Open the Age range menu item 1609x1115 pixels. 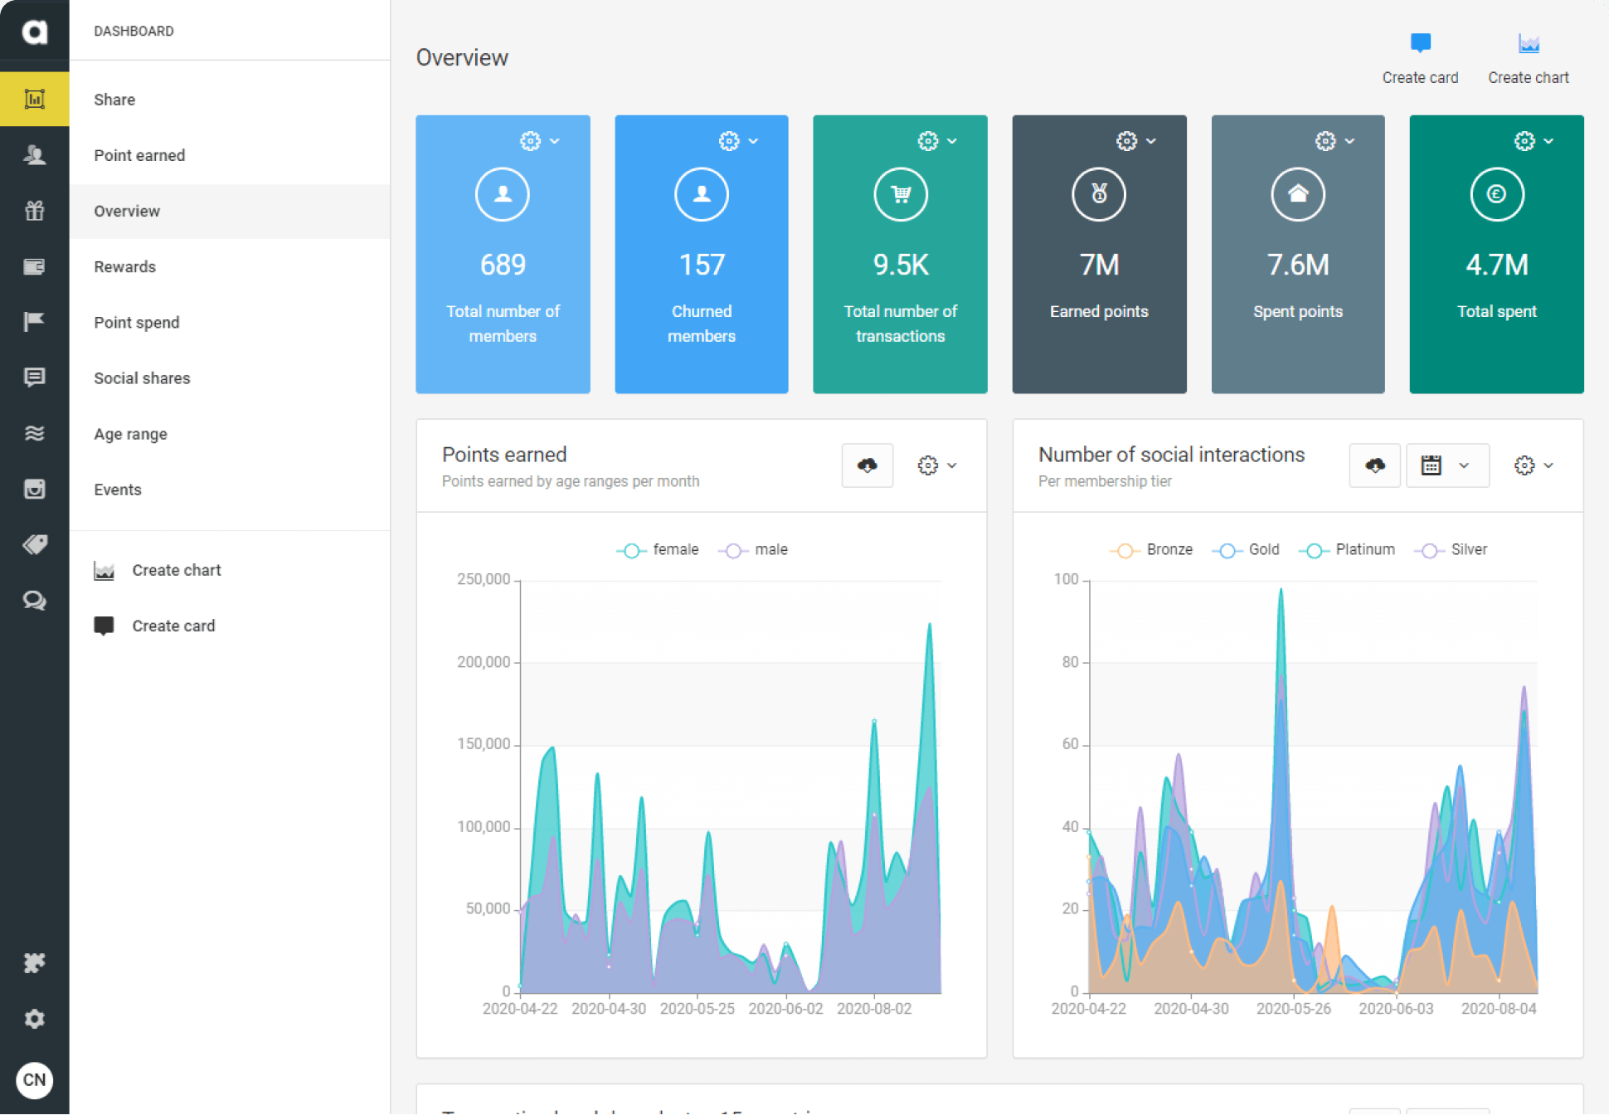(130, 434)
